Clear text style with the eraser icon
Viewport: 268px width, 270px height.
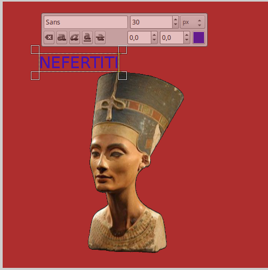[x=49, y=37]
